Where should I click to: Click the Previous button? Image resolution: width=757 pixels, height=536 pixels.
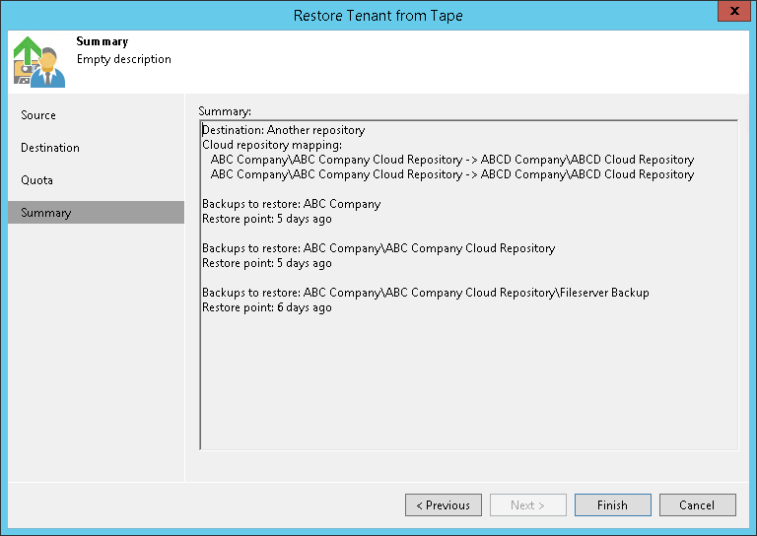point(443,505)
